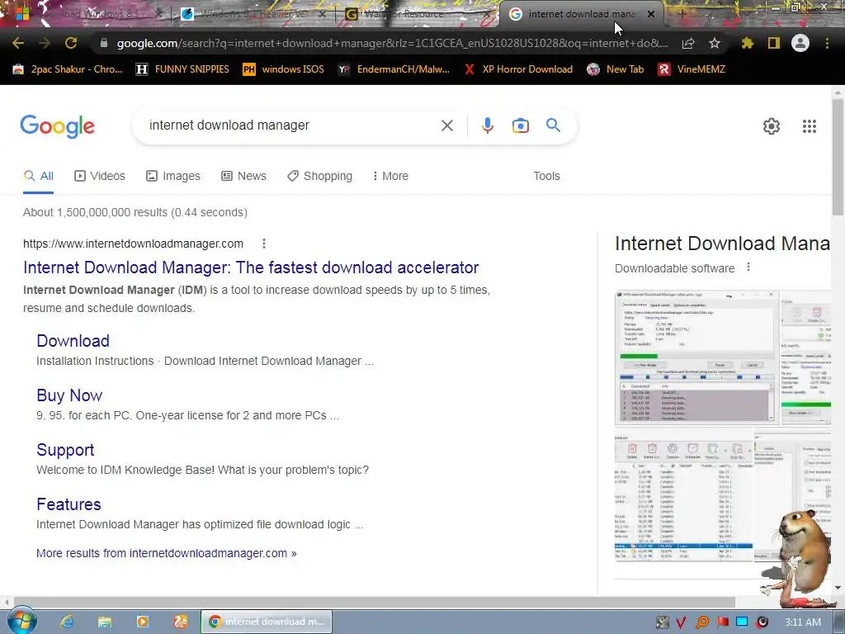Open the orange UC Browser taskbar icon

[181, 622]
